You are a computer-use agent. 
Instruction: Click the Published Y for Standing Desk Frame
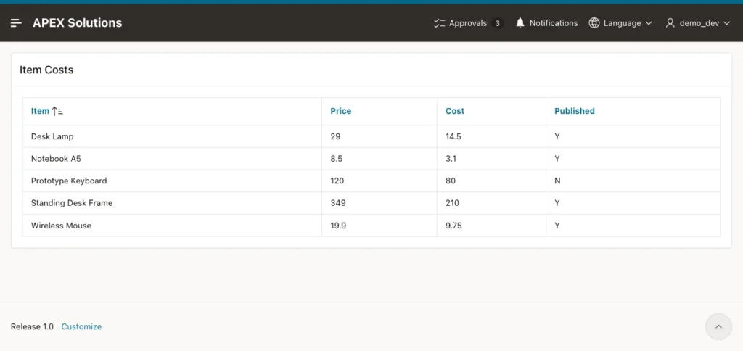pyautogui.click(x=557, y=203)
